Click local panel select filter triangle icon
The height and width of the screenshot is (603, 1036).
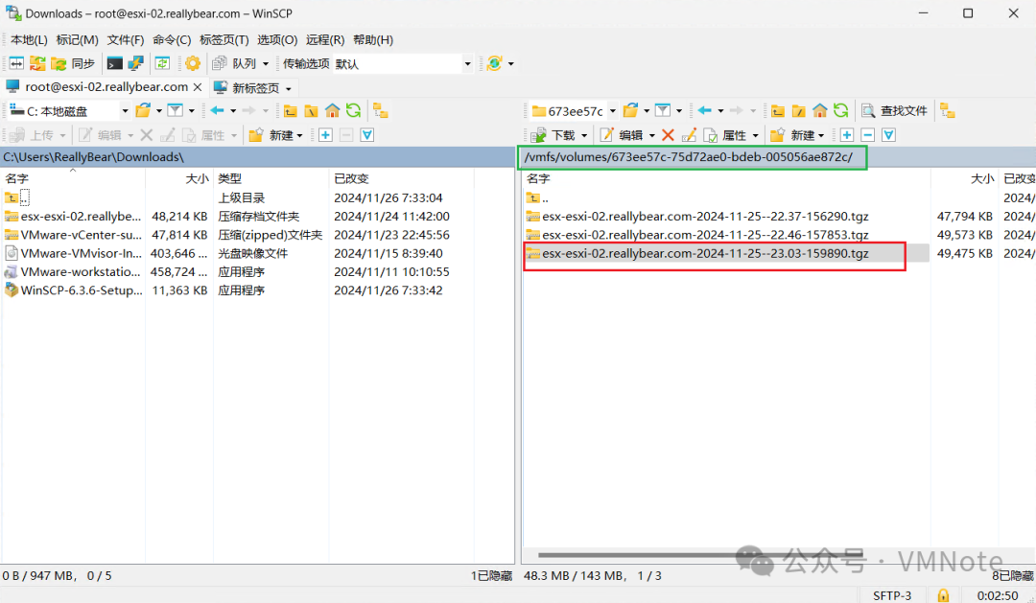pyautogui.click(x=367, y=135)
